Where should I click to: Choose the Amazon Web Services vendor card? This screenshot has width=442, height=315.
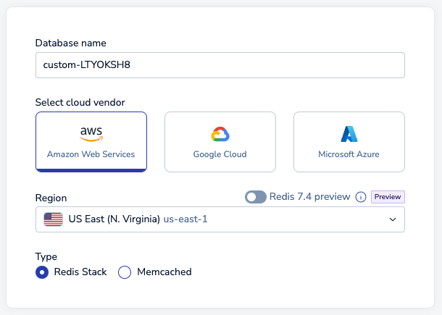tap(91, 142)
